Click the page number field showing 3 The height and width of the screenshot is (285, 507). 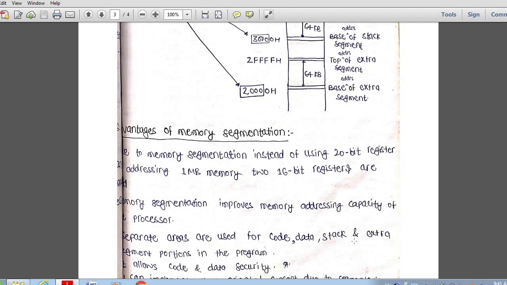(x=114, y=15)
